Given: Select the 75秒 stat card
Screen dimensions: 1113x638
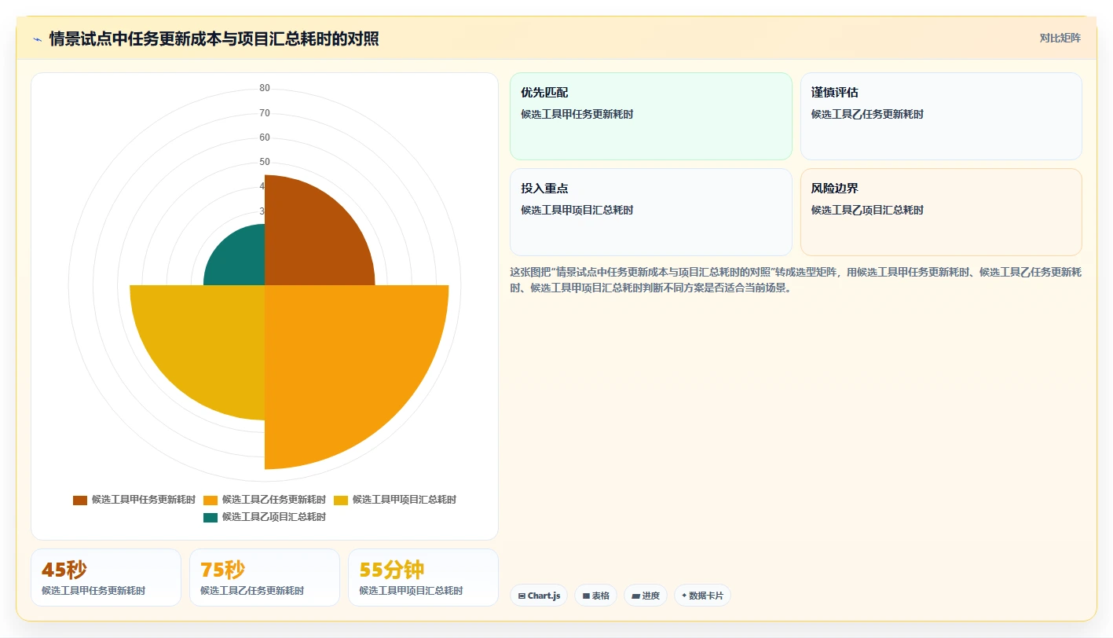Looking at the screenshot, I should pyautogui.click(x=265, y=577).
